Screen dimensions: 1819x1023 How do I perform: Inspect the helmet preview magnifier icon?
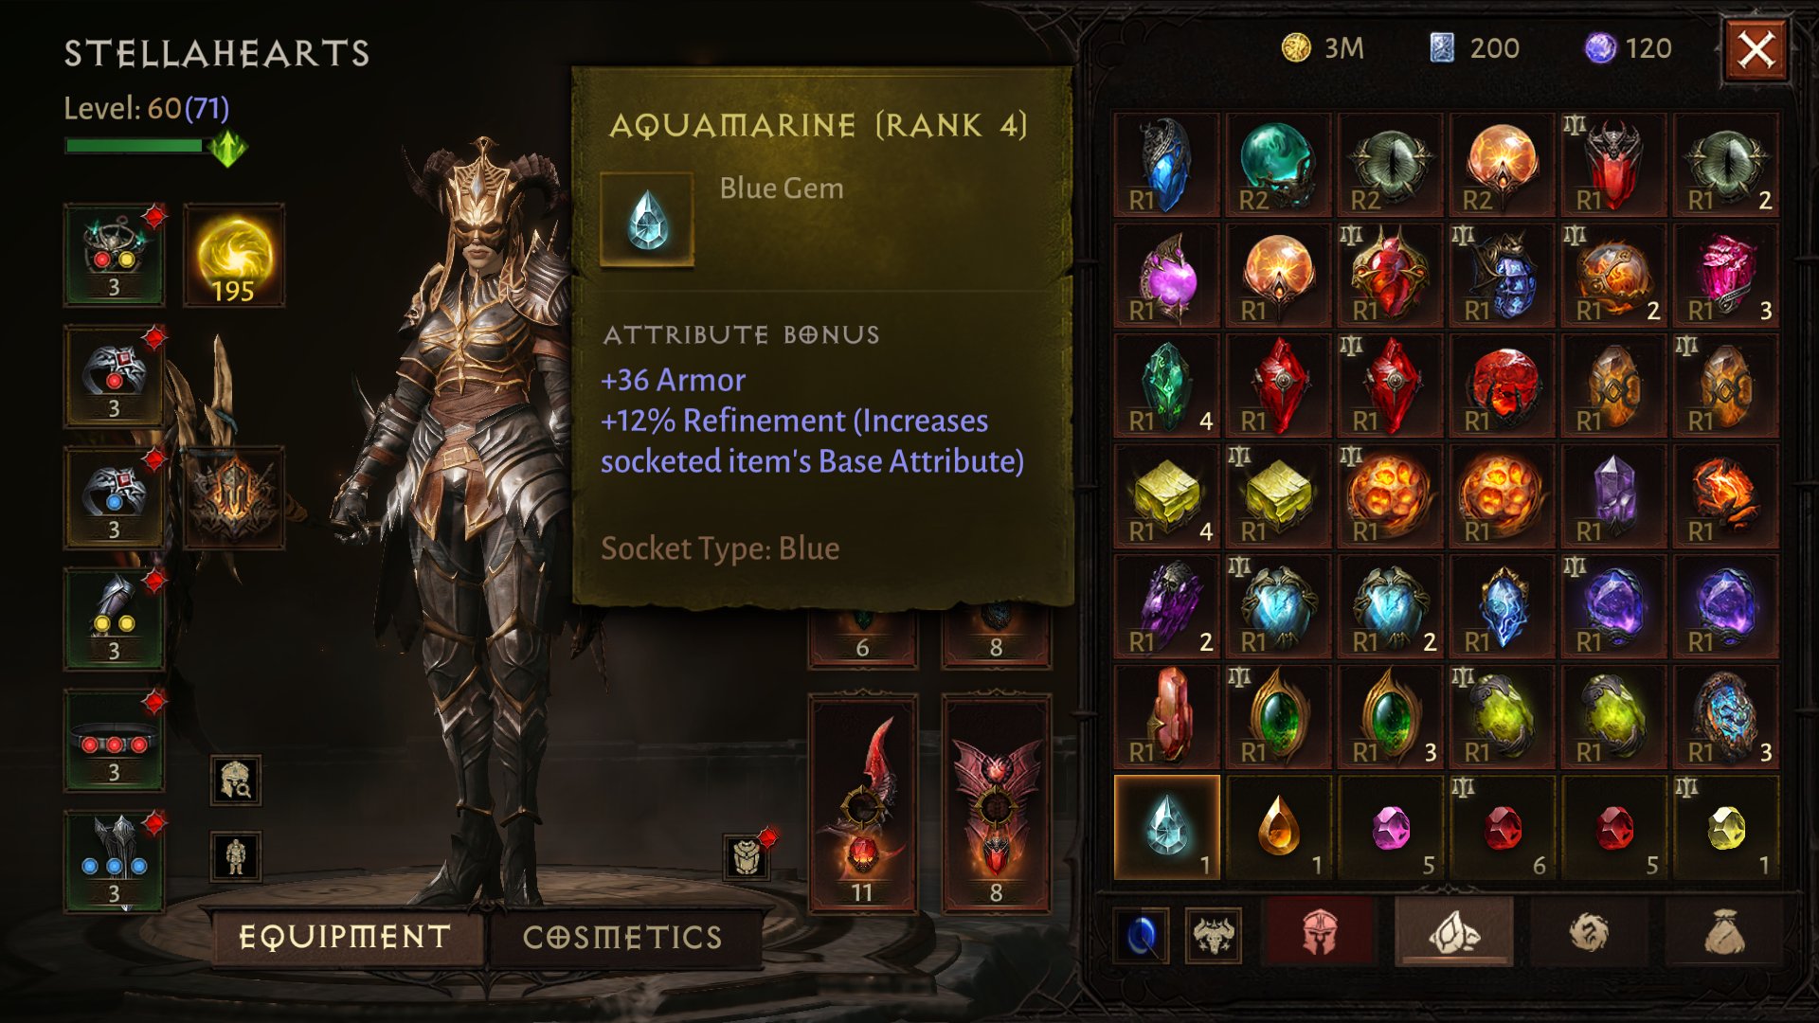click(235, 781)
